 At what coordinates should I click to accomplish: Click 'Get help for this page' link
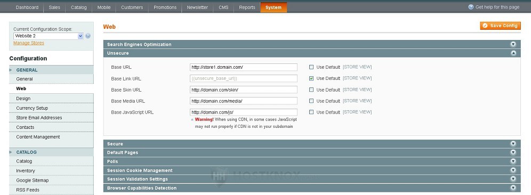point(497,7)
